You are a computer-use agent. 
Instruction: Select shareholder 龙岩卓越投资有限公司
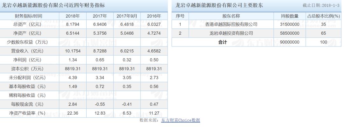click(x=231, y=33)
